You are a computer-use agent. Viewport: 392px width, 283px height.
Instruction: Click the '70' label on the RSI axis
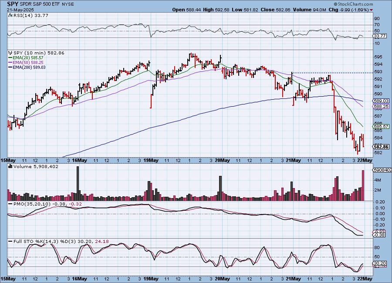[377, 25]
